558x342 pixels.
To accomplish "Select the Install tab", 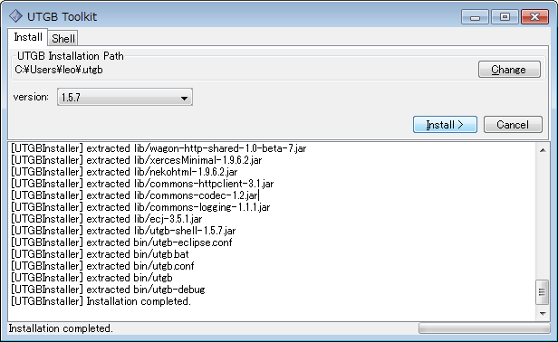I will point(28,37).
